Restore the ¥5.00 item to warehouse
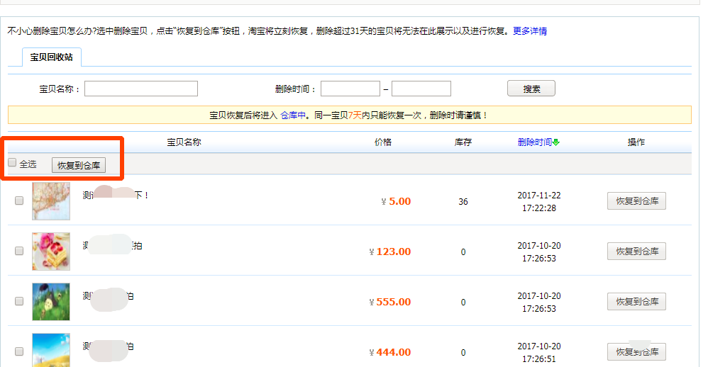This screenshot has width=708, height=367. point(636,201)
